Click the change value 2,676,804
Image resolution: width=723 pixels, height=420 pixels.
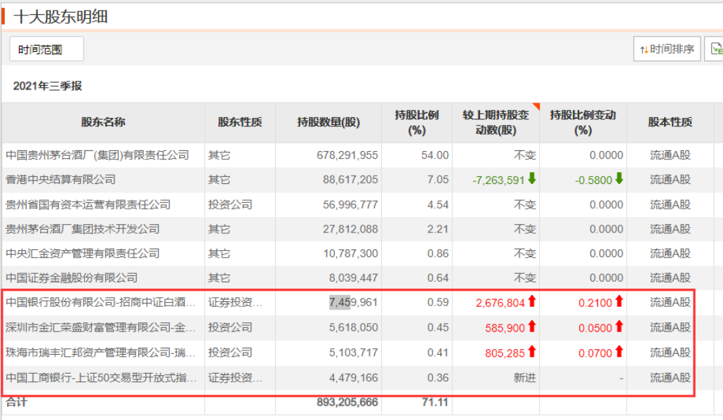[x=500, y=303]
